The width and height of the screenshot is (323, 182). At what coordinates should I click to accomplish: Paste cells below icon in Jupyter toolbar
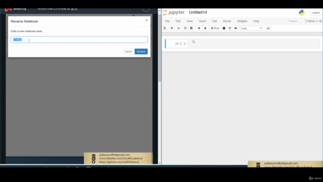(192, 28)
